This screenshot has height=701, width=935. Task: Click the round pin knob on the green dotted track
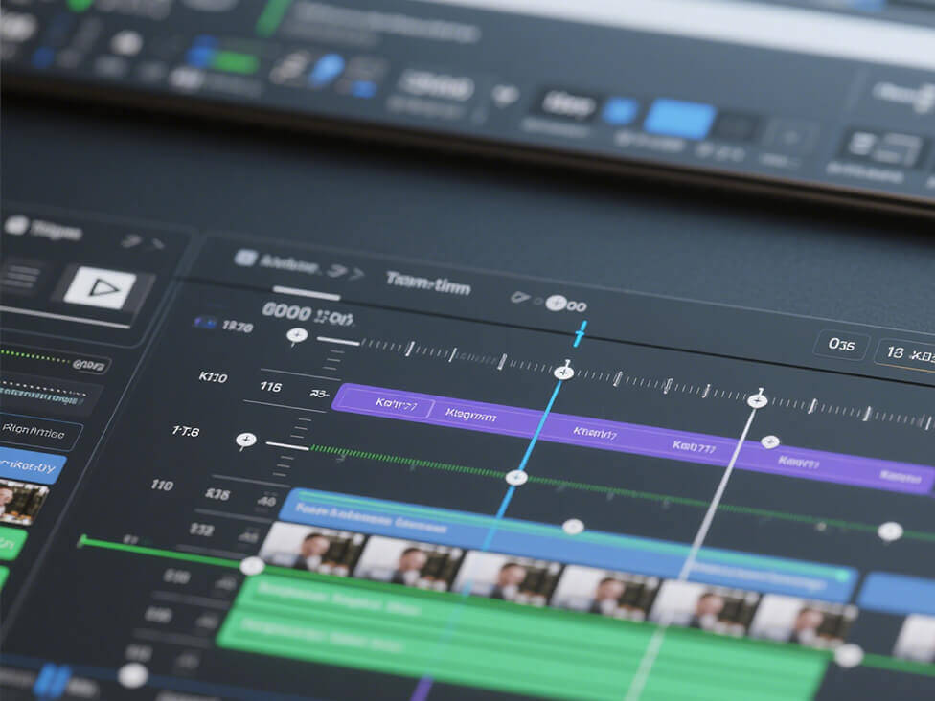pyautogui.click(x=246, y=441)
